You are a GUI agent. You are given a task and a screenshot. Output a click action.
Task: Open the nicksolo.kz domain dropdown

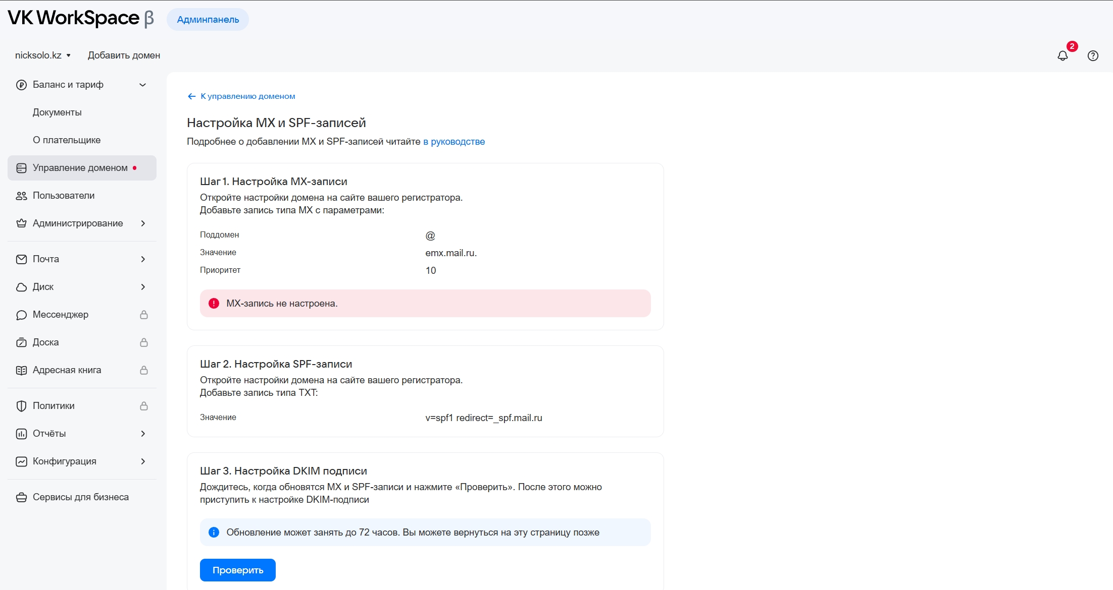[43, 55]
